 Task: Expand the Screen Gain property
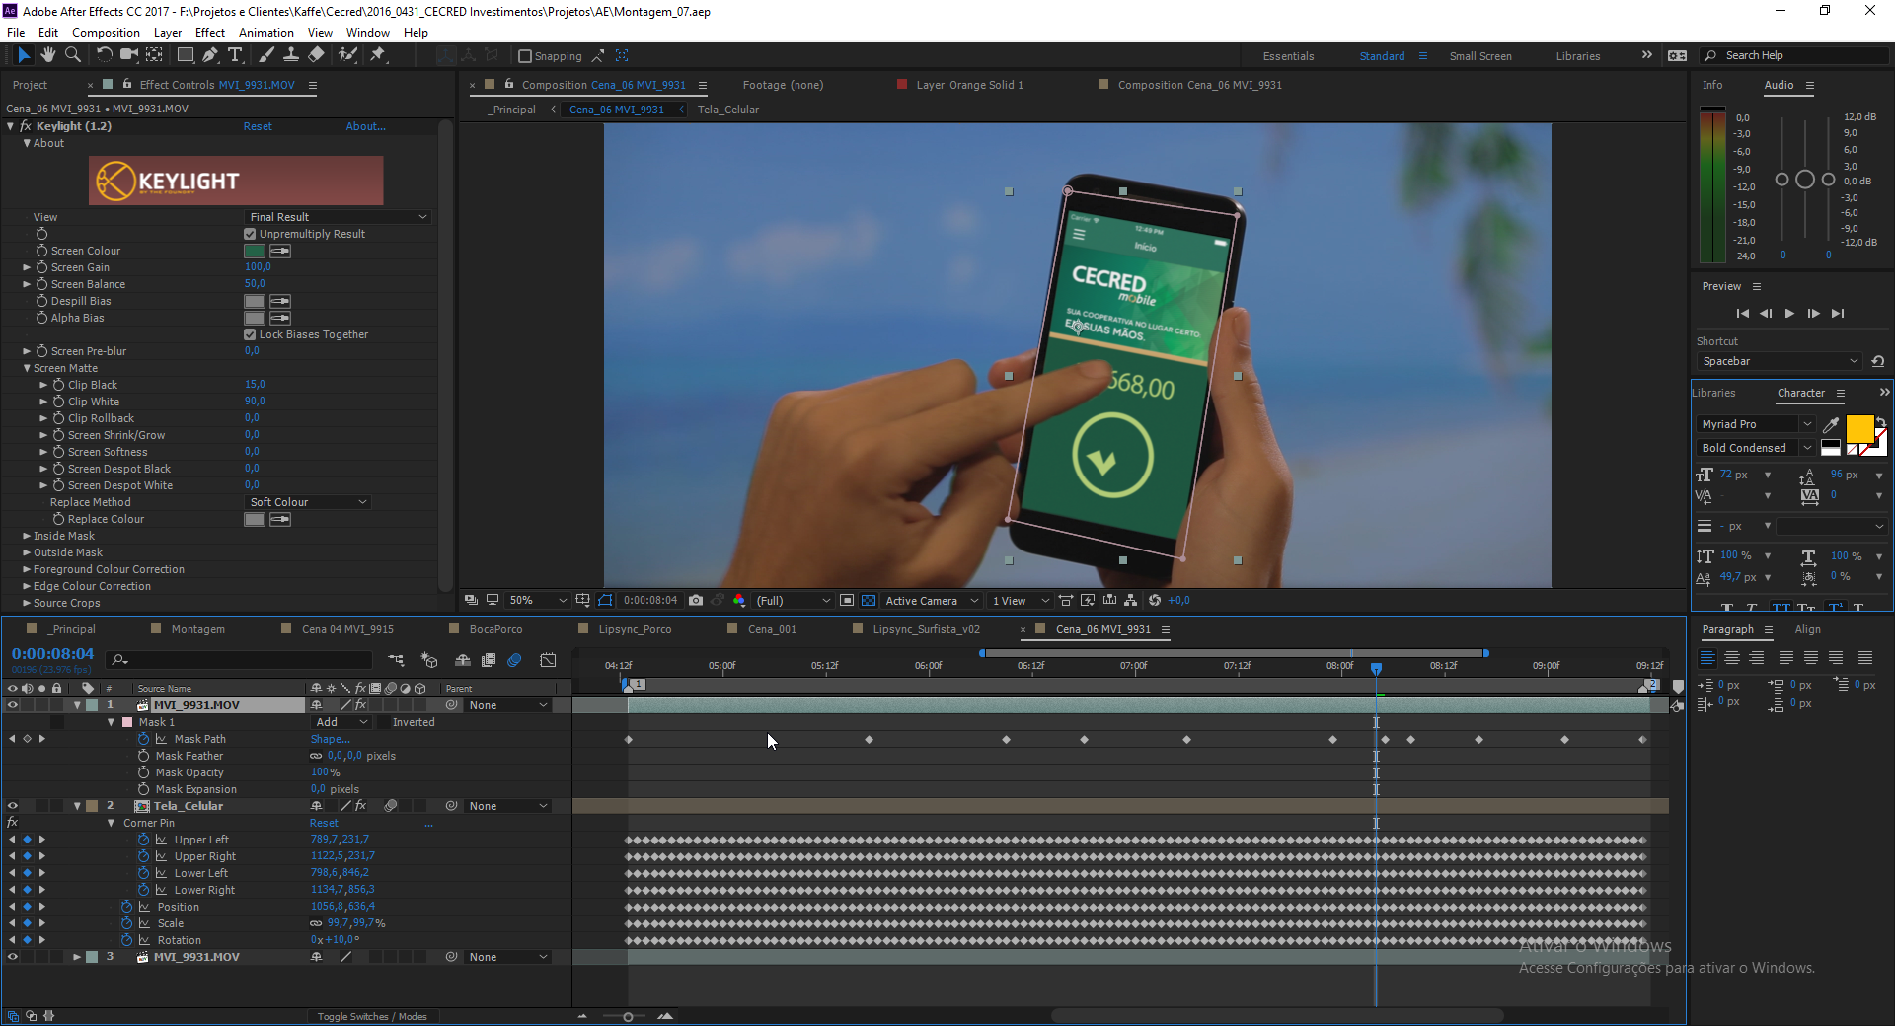click(27, 267)
